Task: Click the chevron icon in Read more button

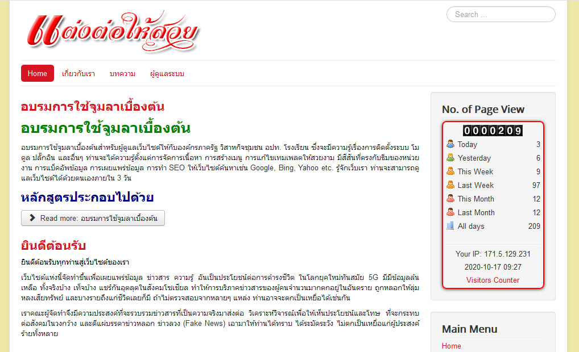Action: click(x=33, y=218)
